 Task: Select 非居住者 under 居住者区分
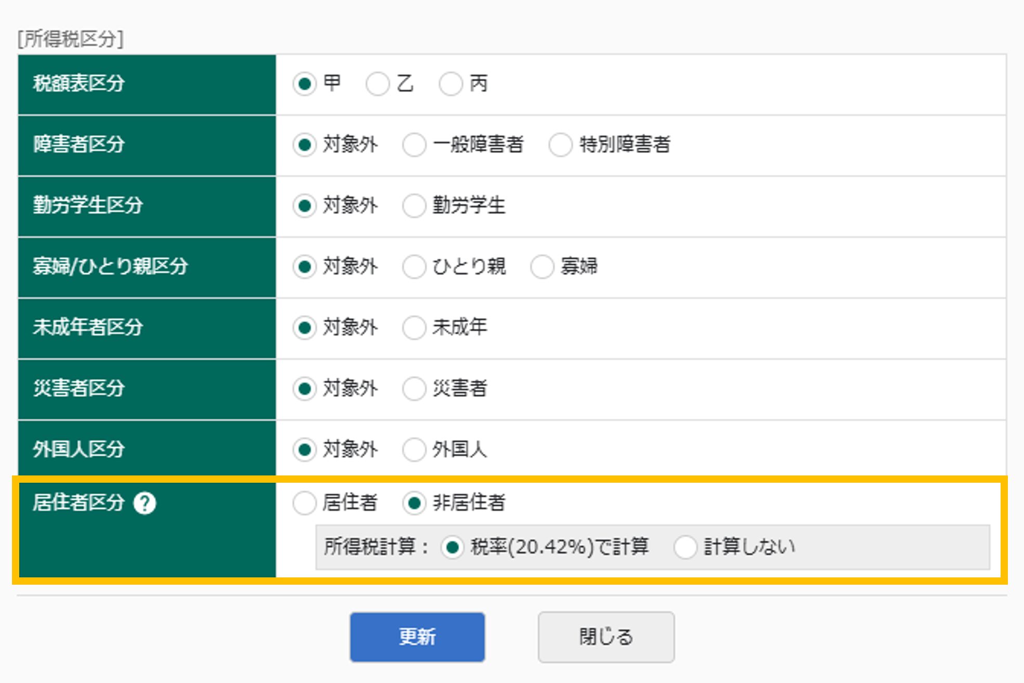coord(413,502)
